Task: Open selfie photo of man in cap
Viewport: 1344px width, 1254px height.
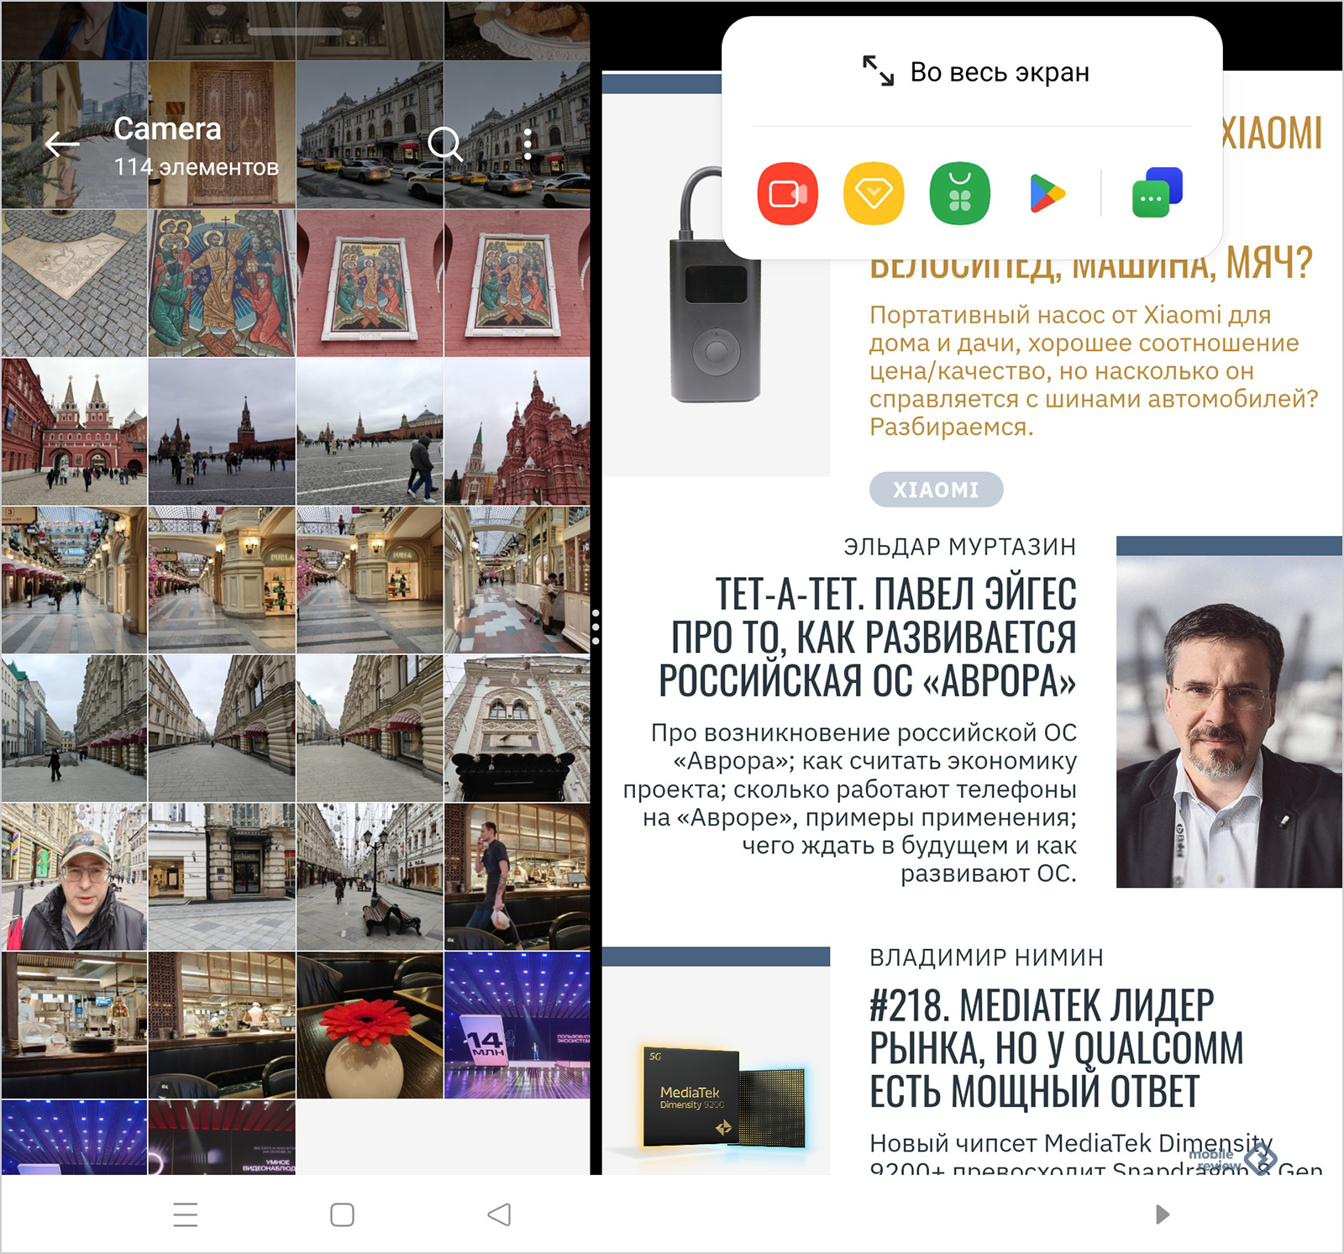Action: 74,878
